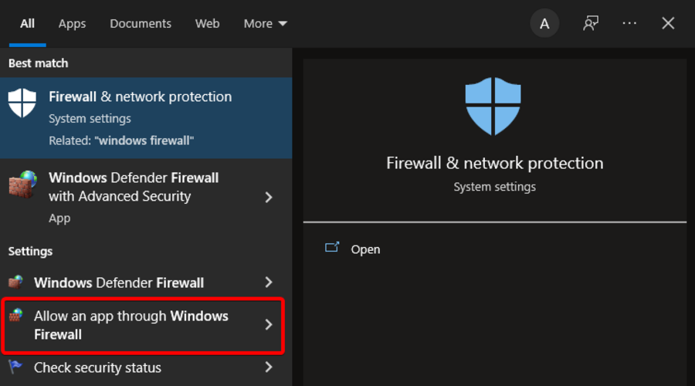Image resolution: width=695 pixels, height=386 pixels.
Task: Close the search panel
Action: [668, 23]
